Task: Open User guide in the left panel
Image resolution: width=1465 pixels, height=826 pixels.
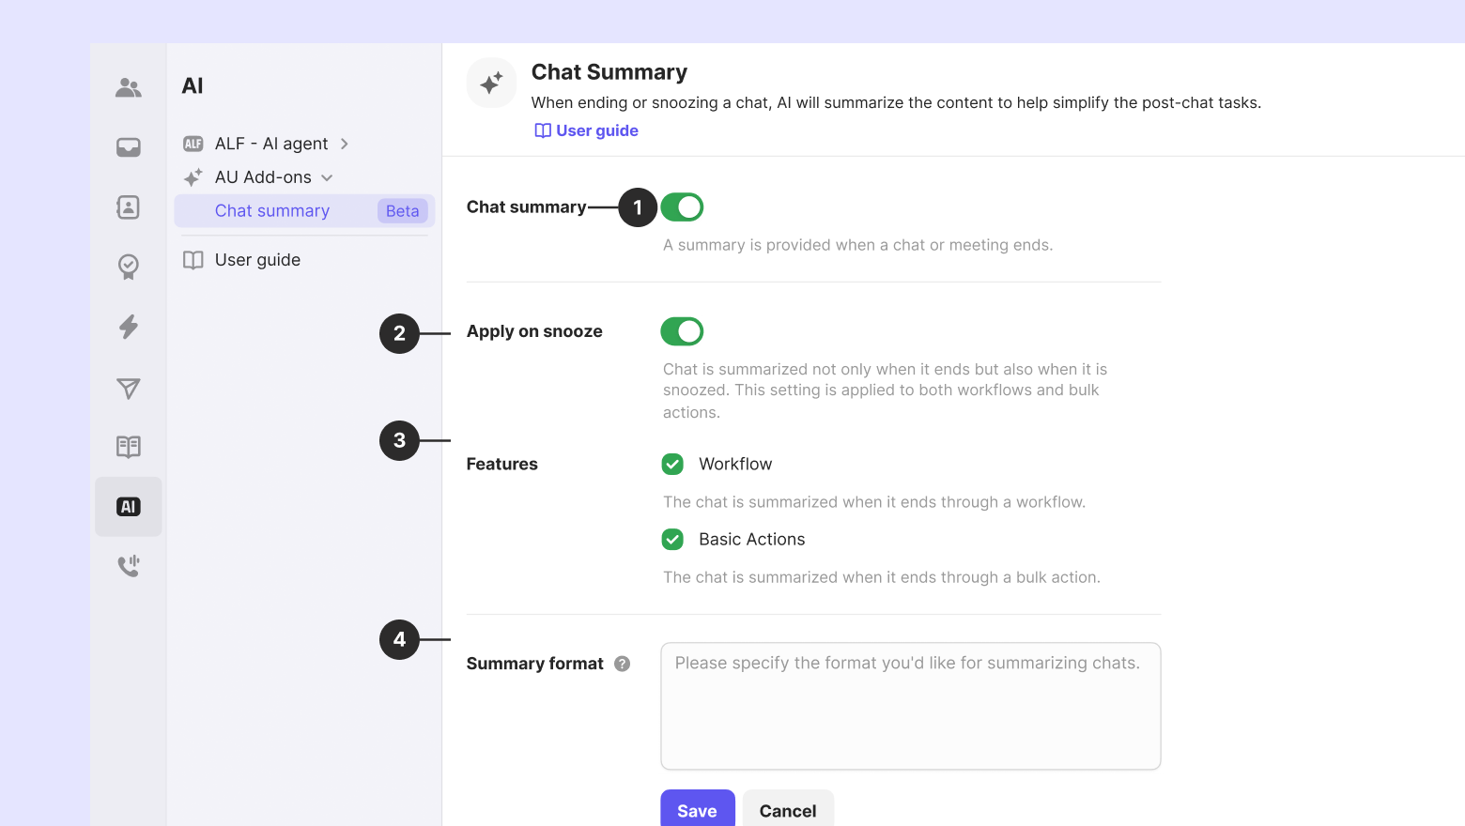Action: click(257, 260)
